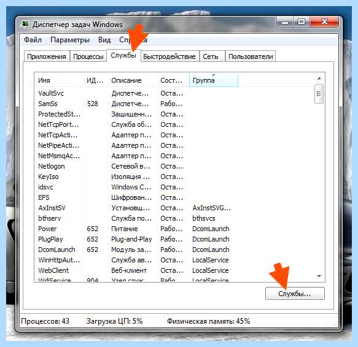
Task: Click the Изоляция ... description cell
Action: [131, 177]
